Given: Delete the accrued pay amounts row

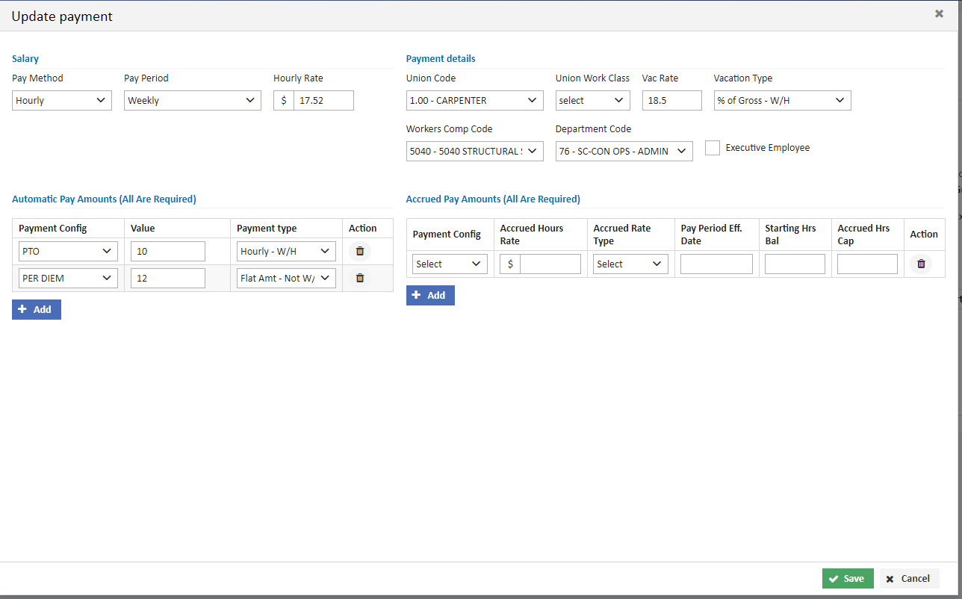Looking at the screenshot, I should (x=921, y=264).
